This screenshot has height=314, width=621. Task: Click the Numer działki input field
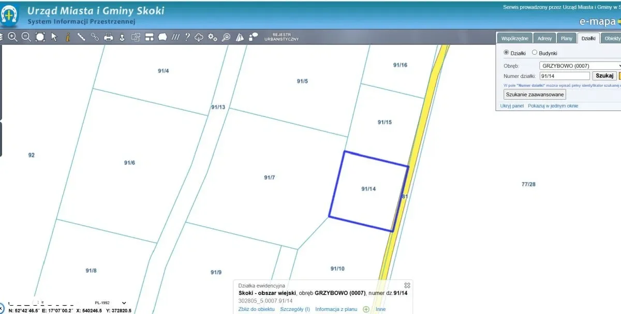pyautogui.click(x=564, y=76)
